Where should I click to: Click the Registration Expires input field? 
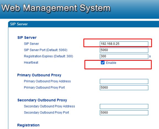click(124, 56)
